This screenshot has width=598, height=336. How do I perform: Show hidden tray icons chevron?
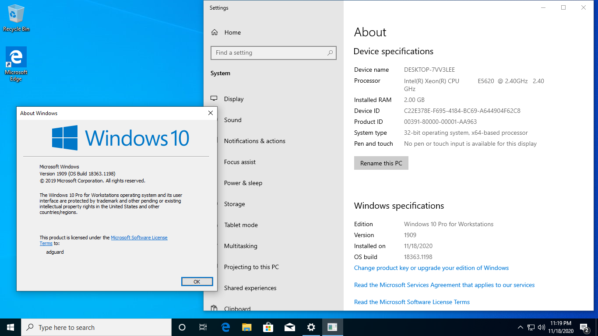pos(520,327)
